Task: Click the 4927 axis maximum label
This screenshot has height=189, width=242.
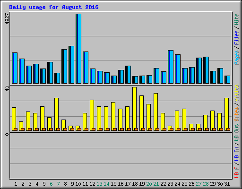Action: pos(7,19)
